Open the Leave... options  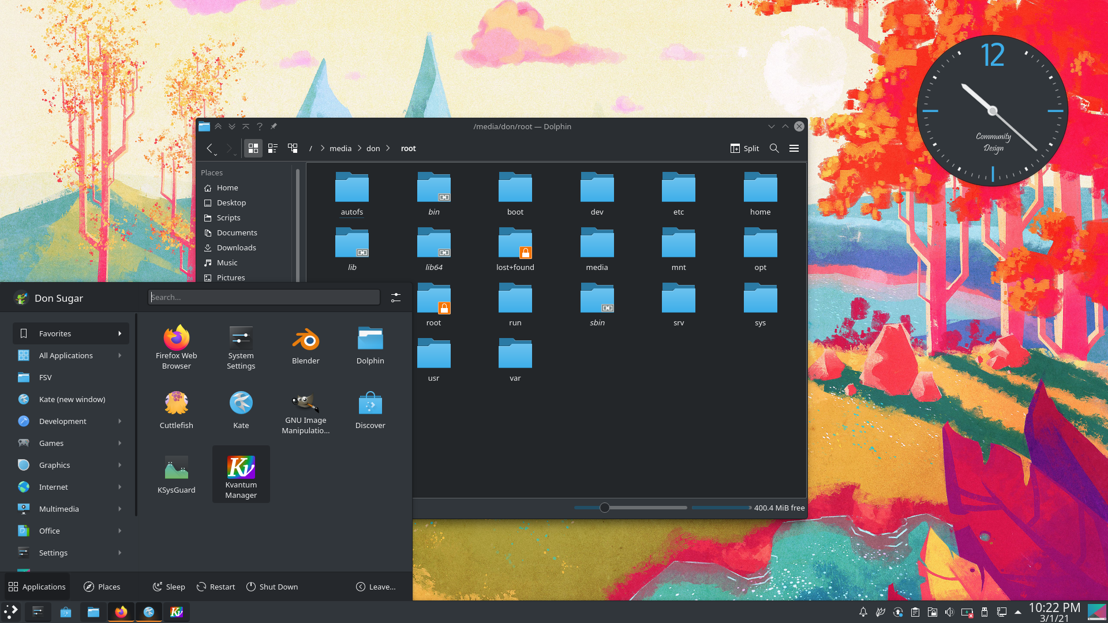376,587
